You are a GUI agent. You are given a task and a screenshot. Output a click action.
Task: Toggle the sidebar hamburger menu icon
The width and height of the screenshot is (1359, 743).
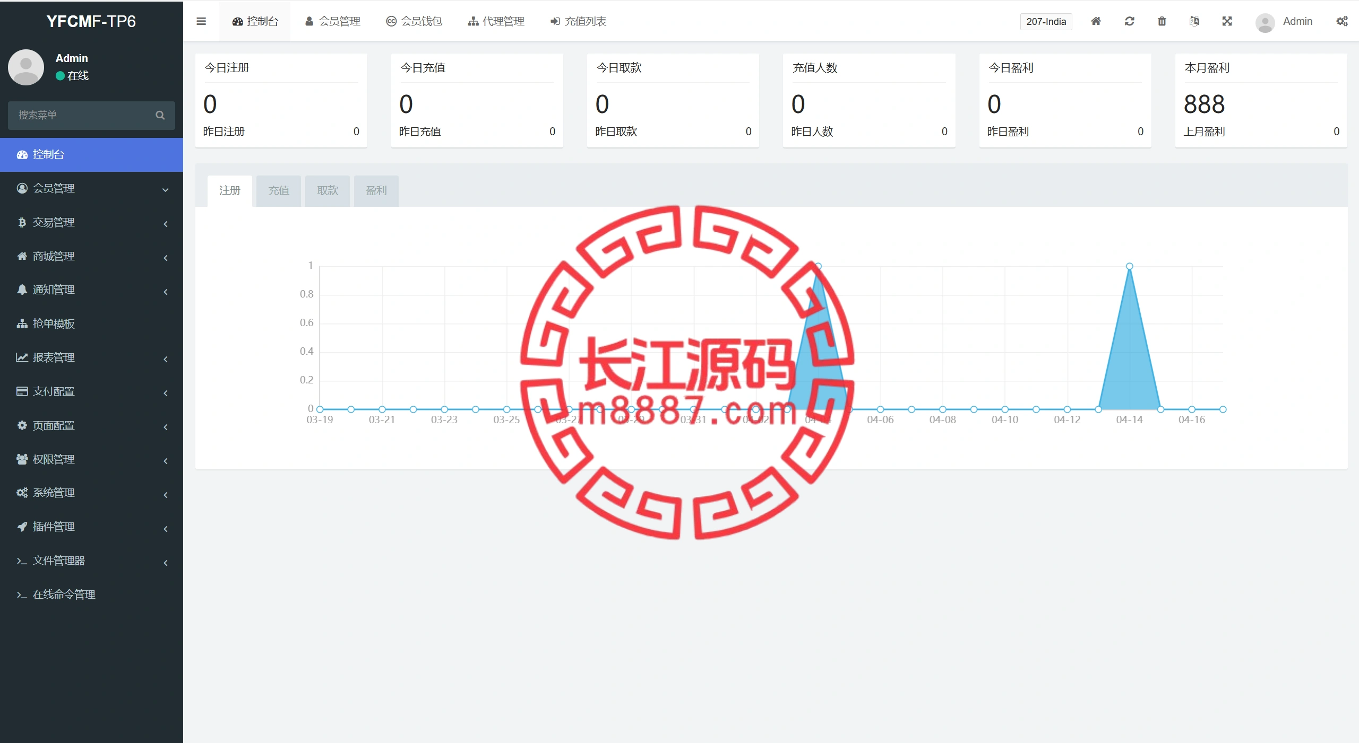[201, 21]
